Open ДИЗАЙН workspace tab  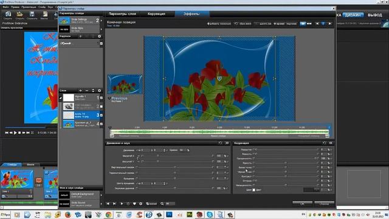(x=353, y=15)
